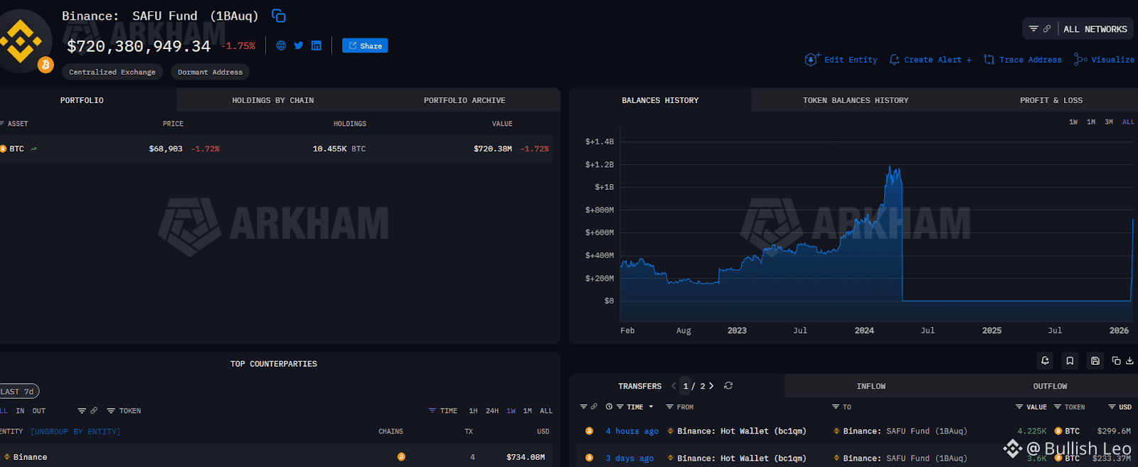Switch to the OUTFLOW tab
This screenshot has width=1138, height=467.
[1050, 386]
